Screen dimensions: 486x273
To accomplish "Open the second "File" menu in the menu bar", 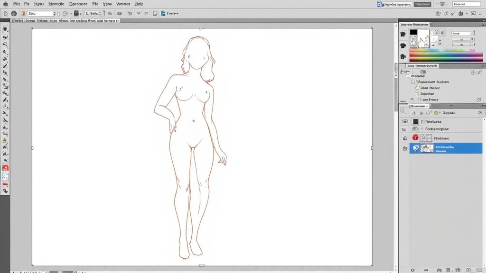I will [95, 4].
